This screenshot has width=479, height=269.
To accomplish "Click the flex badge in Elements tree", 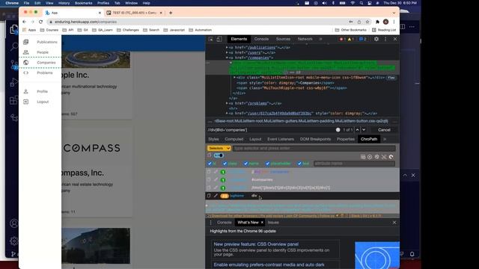I will point(391,78).
